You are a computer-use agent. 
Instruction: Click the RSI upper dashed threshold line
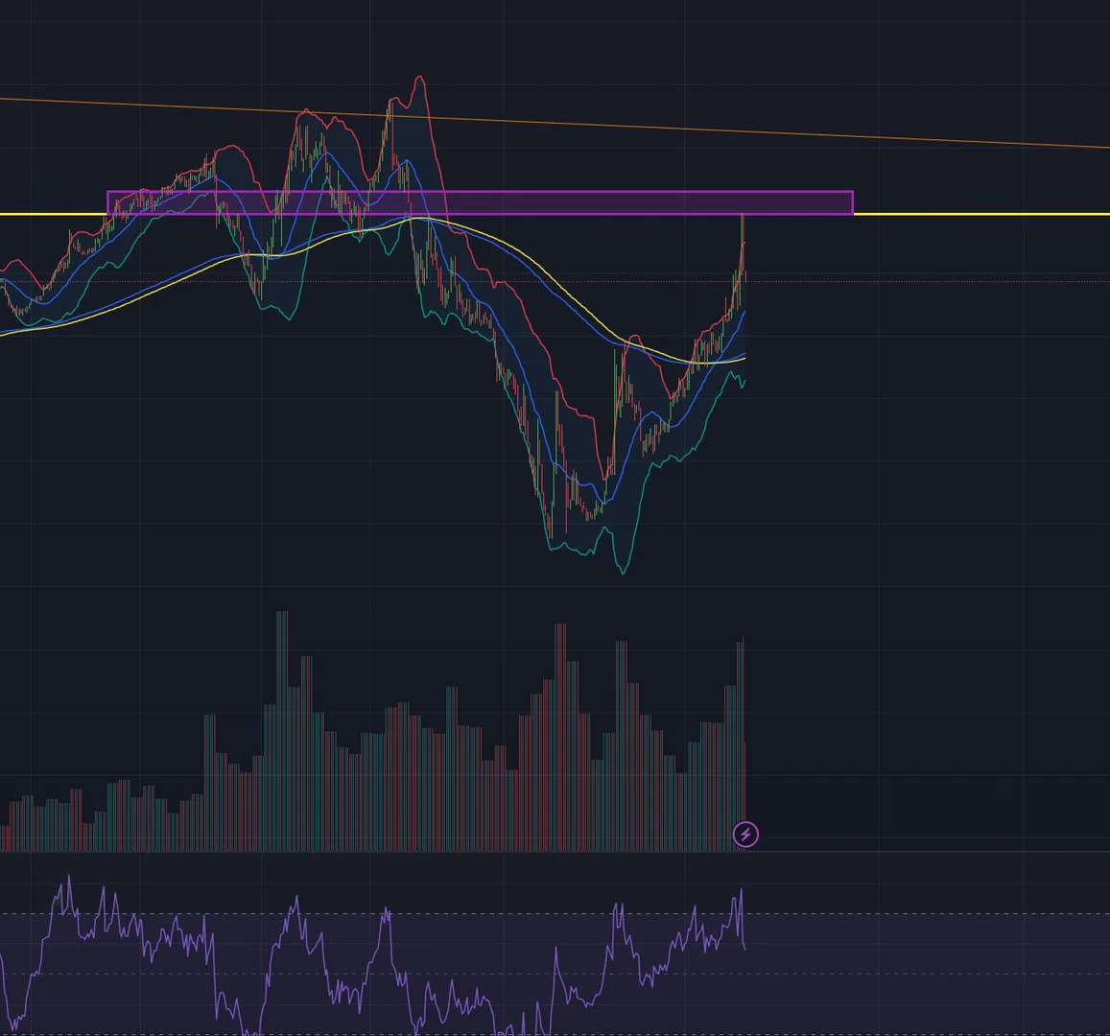pyautogui.click(x=920, y=913)
